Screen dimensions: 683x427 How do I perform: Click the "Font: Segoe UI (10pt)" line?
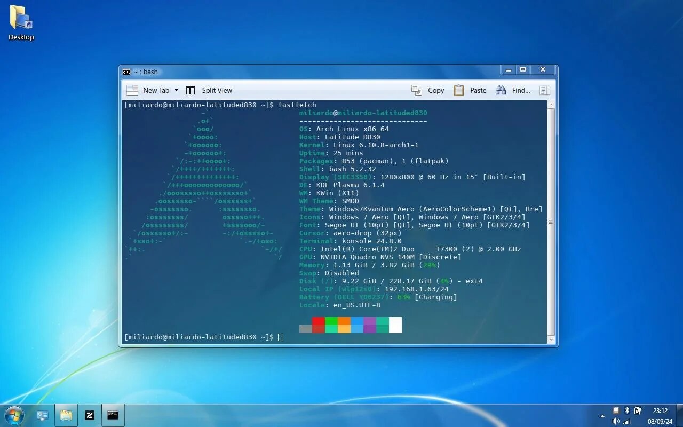click(415, 225)
